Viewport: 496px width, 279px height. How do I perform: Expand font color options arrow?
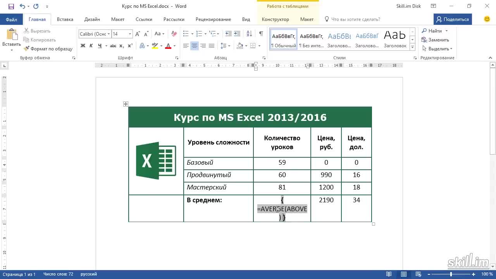tap(174, 46)
